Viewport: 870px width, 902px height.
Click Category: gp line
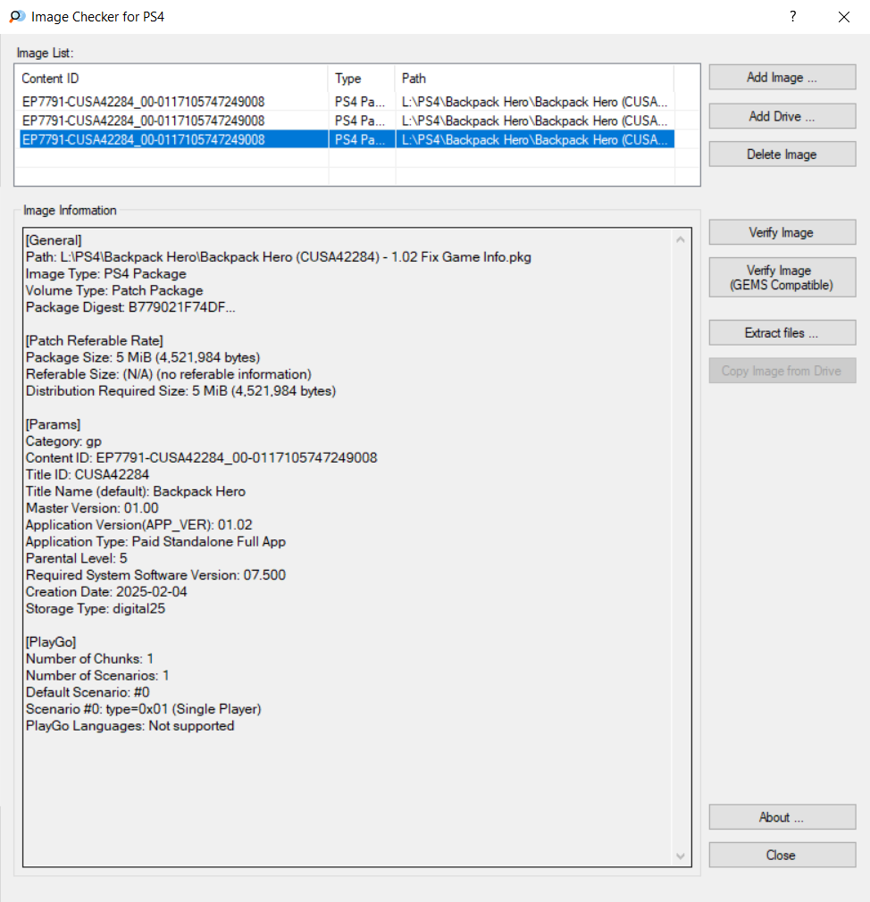click(x=64, y=441)
